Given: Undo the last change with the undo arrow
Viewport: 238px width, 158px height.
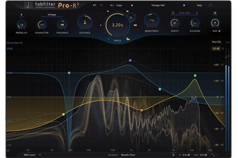Looking at the screenshot, I should coord(94,5).
